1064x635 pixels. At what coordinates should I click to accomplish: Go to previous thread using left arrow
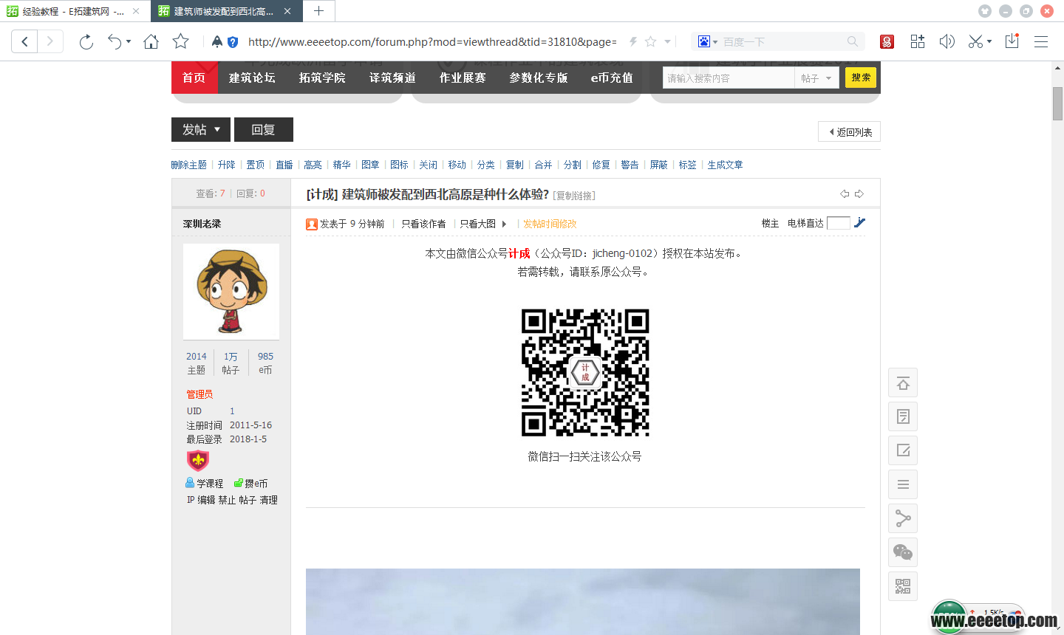[845, 194]
